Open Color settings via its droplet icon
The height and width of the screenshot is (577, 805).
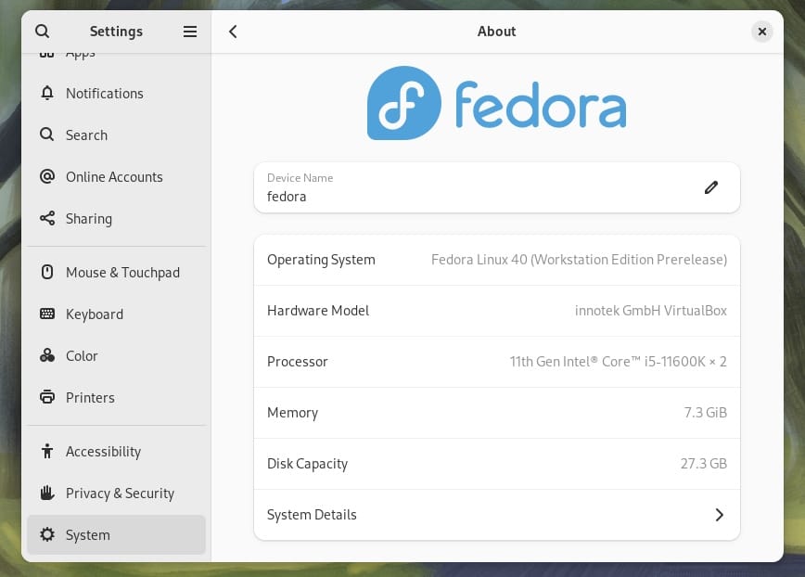coord(46,356)
